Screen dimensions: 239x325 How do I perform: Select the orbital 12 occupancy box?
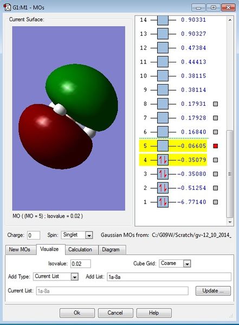163,48
